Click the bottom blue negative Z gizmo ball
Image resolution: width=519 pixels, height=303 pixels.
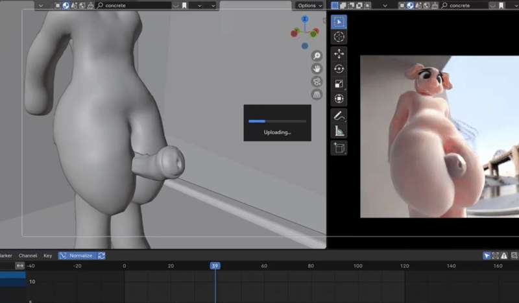[305, 46]
